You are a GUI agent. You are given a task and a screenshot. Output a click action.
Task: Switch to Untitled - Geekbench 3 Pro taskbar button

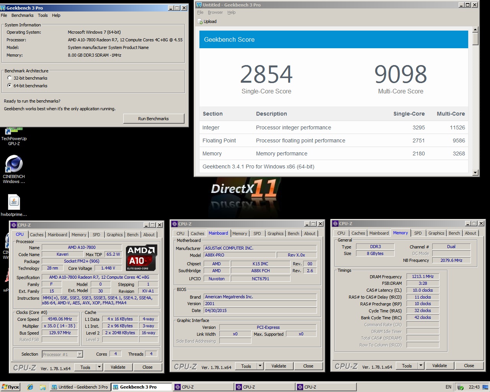80,387
